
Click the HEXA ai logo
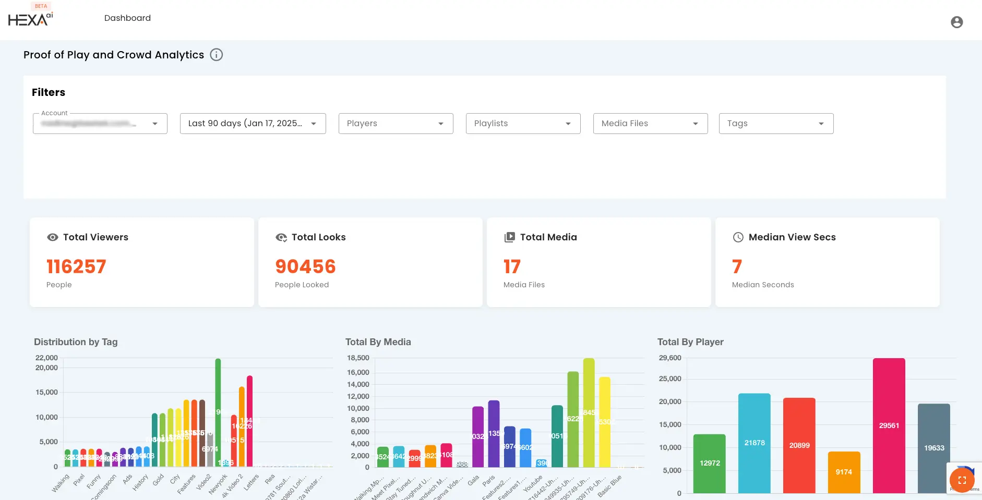tap(29, 19)
